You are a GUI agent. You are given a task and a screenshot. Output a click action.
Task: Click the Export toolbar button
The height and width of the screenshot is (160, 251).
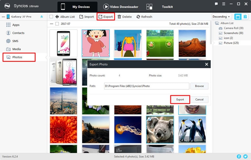(106, 17)
